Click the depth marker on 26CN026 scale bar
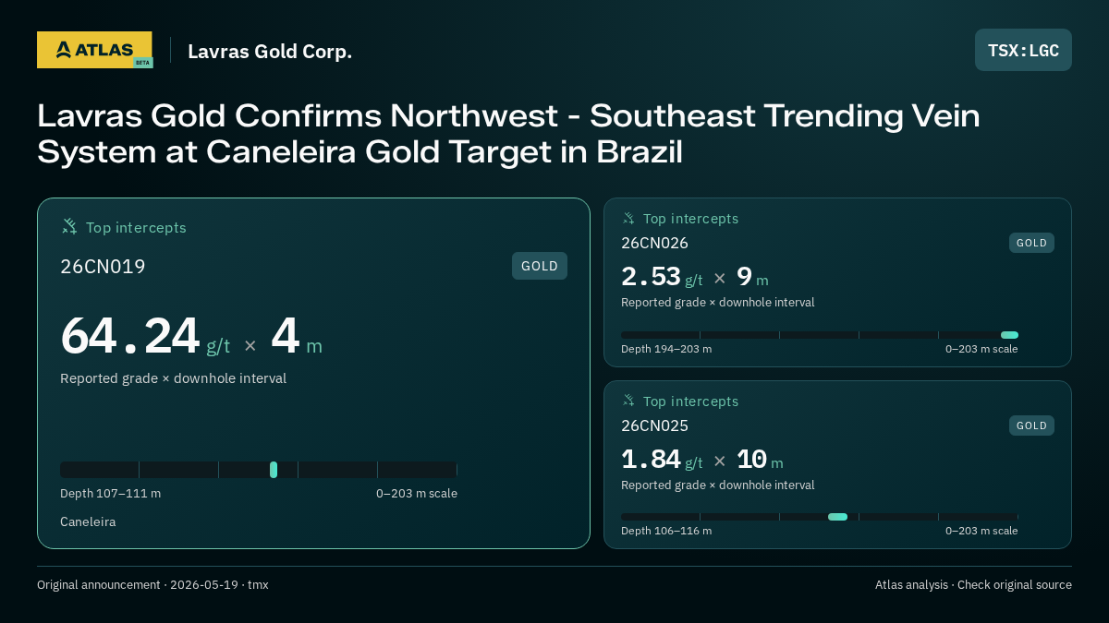 [x=1009, y=335]
